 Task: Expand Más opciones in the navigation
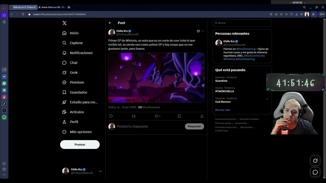[x=77, y=132]
